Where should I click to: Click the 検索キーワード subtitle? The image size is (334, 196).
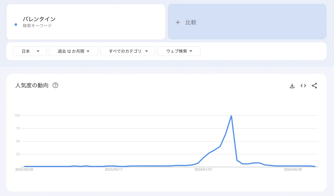(37, 26)
